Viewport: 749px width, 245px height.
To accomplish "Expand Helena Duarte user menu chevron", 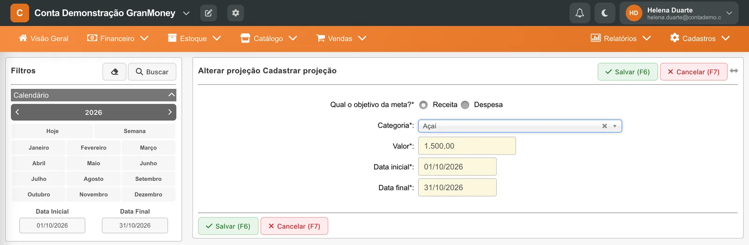I will [729, 13].
